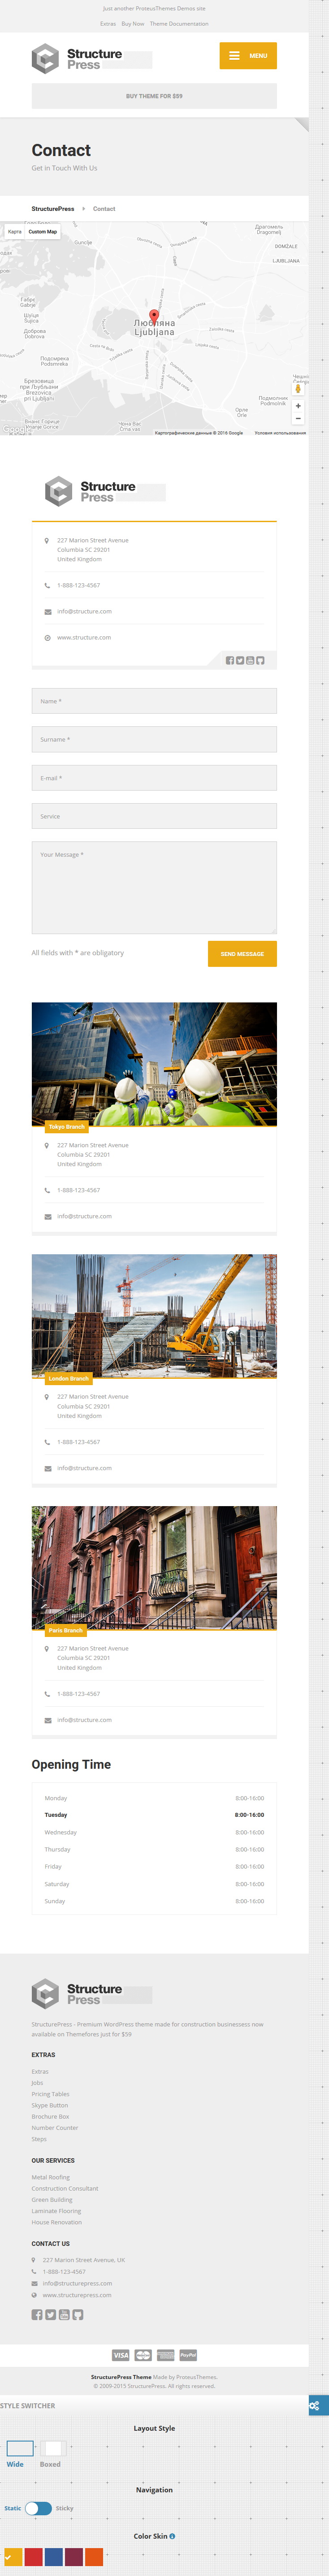This screenshot has height=2576, width=329.
Task: Click the Tokyo Branch label
Action: 67,1126
